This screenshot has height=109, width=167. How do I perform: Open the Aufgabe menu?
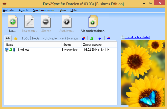(x=8, y=10)
